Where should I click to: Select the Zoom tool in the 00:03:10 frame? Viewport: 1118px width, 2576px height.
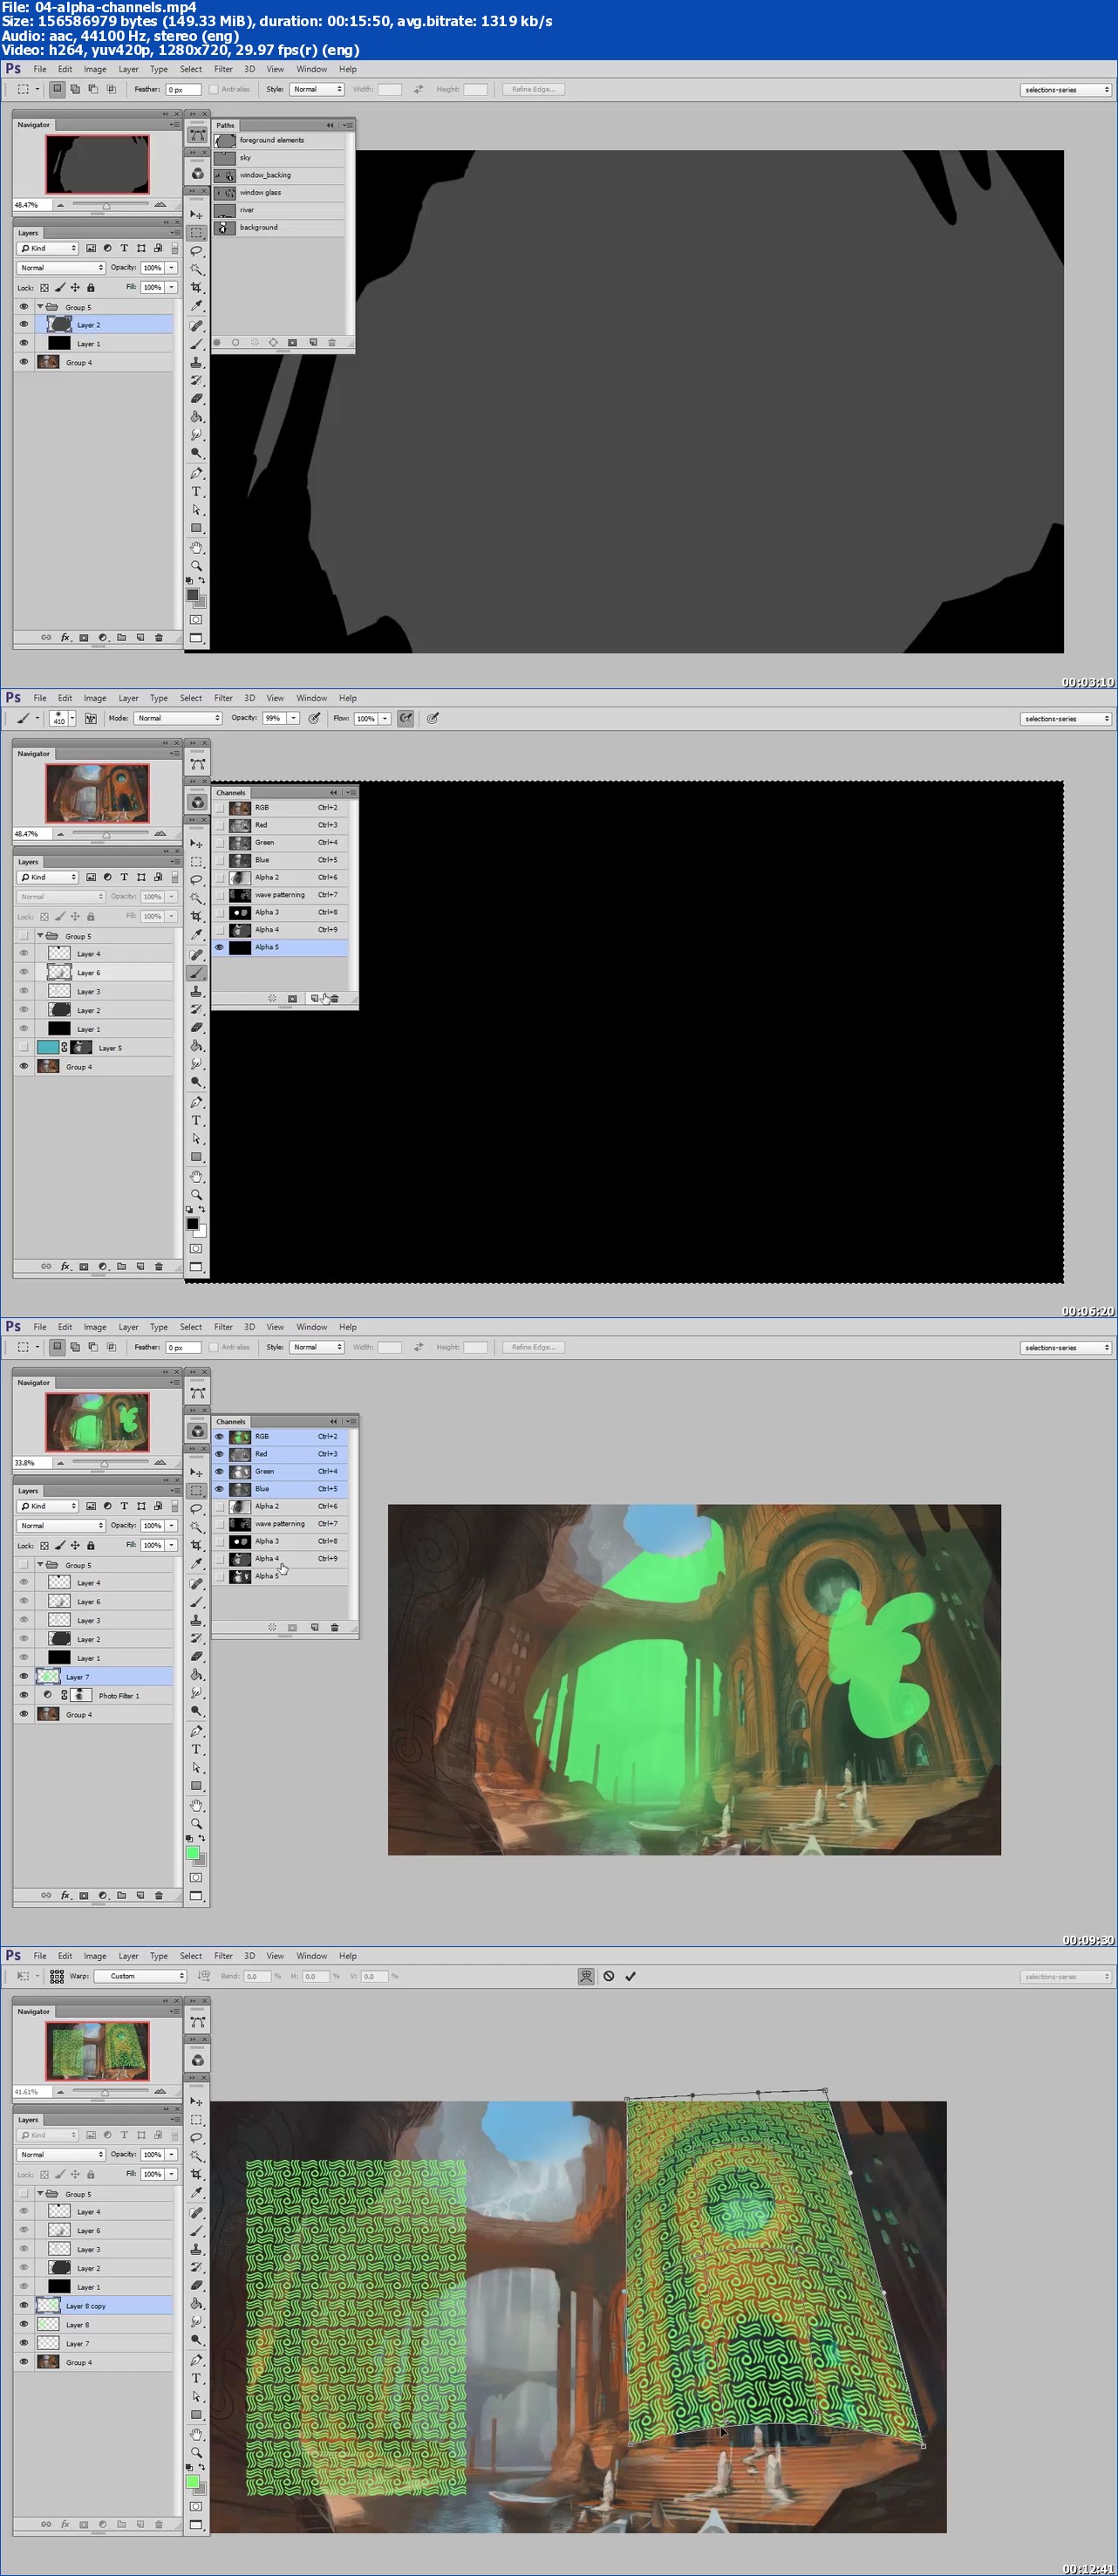(196, 566)
